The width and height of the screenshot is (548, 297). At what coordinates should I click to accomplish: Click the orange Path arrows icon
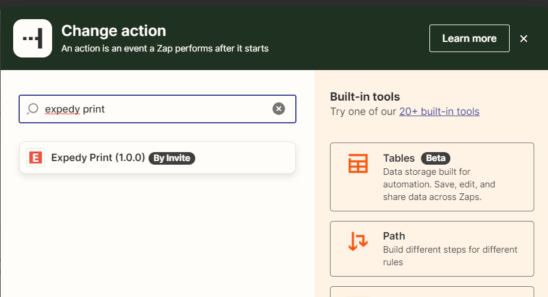[358, 241]
